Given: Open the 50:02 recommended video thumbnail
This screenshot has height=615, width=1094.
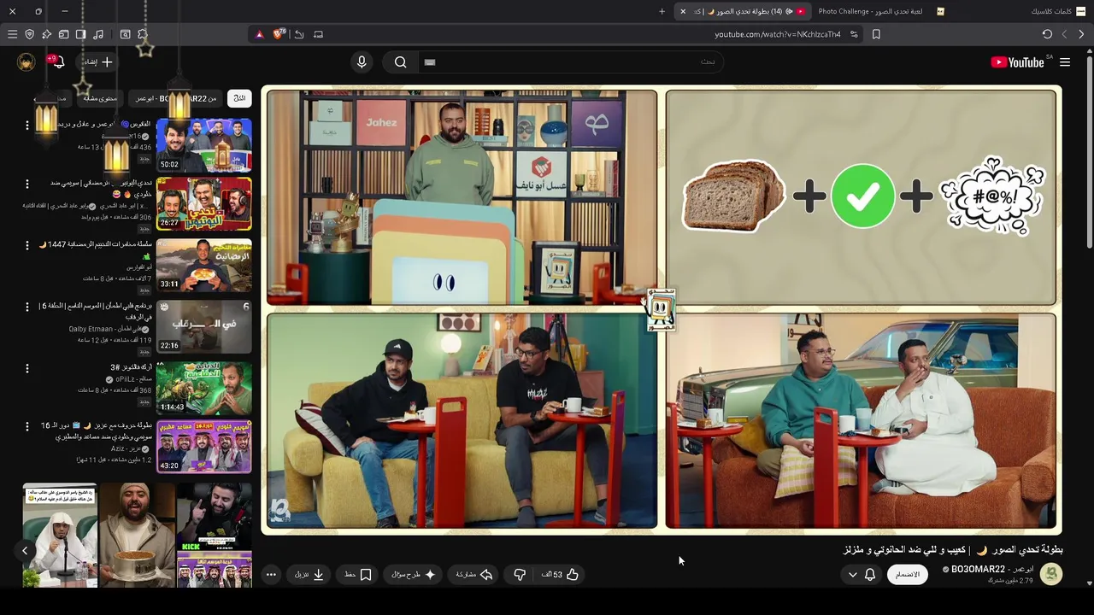Looking at the screenshot, I should point(204,145).
